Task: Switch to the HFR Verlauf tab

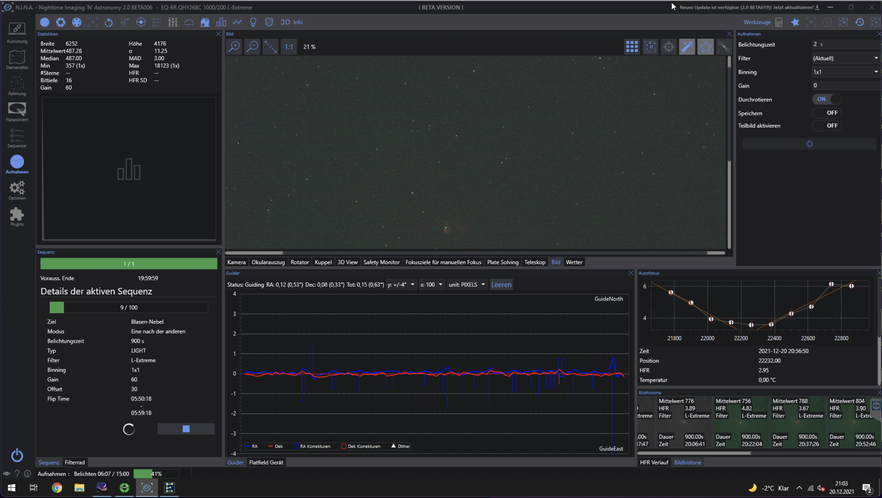Action: pyautogui.click(x=654, y=462)
